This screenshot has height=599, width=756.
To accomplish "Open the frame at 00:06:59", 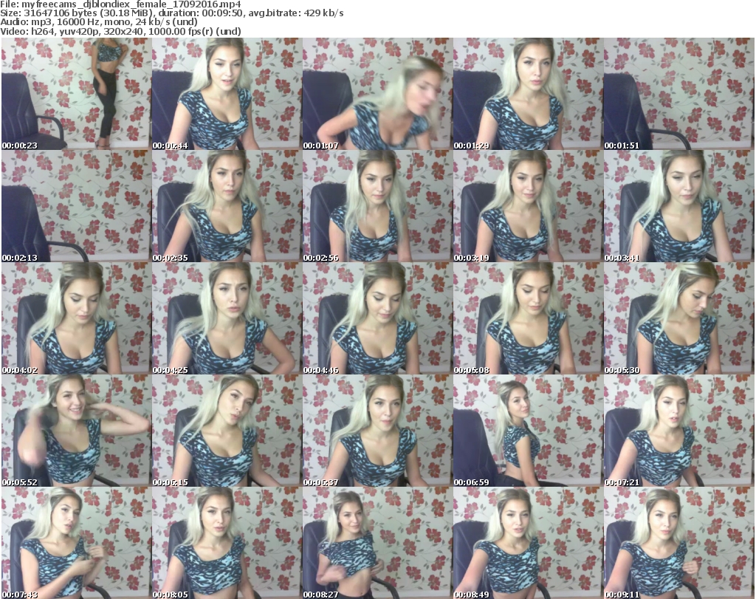I will click(527, 431).
